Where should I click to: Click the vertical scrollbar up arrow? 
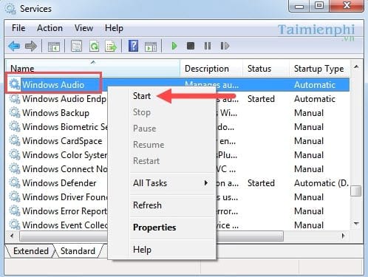point(356,67)
